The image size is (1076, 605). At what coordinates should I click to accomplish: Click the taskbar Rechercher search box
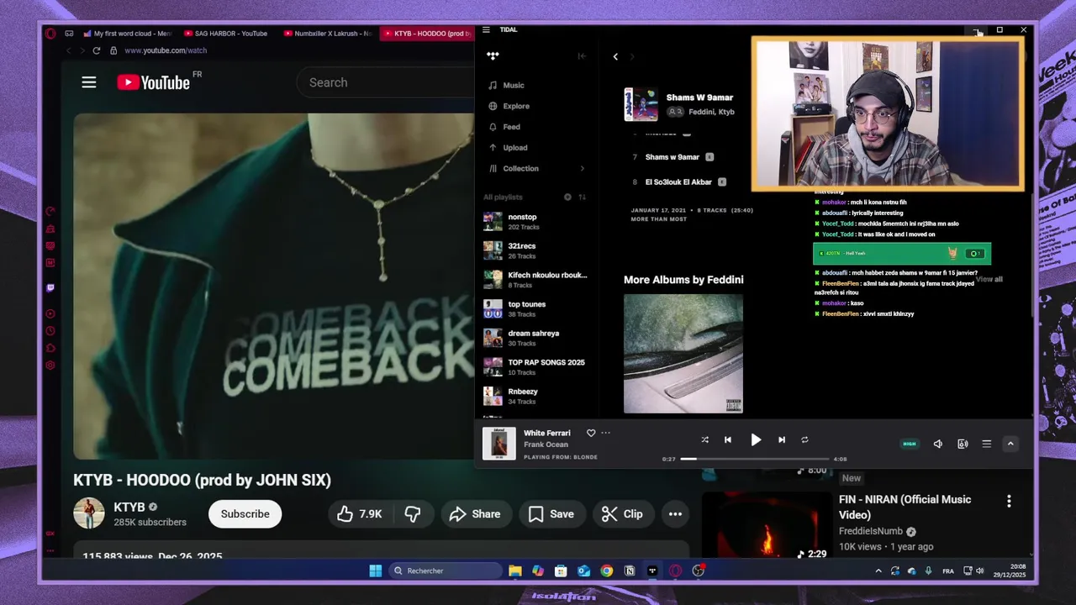[446, 571]
